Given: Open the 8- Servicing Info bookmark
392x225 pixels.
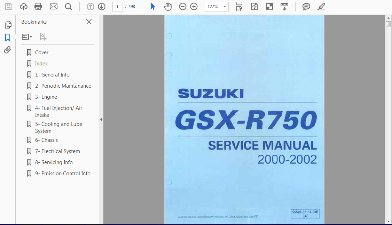Looking at the screenshot, I should 54,162.
